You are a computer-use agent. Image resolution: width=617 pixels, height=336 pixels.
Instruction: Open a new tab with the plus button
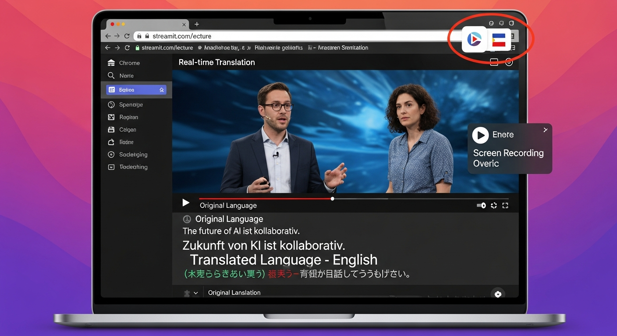point(197,24)
